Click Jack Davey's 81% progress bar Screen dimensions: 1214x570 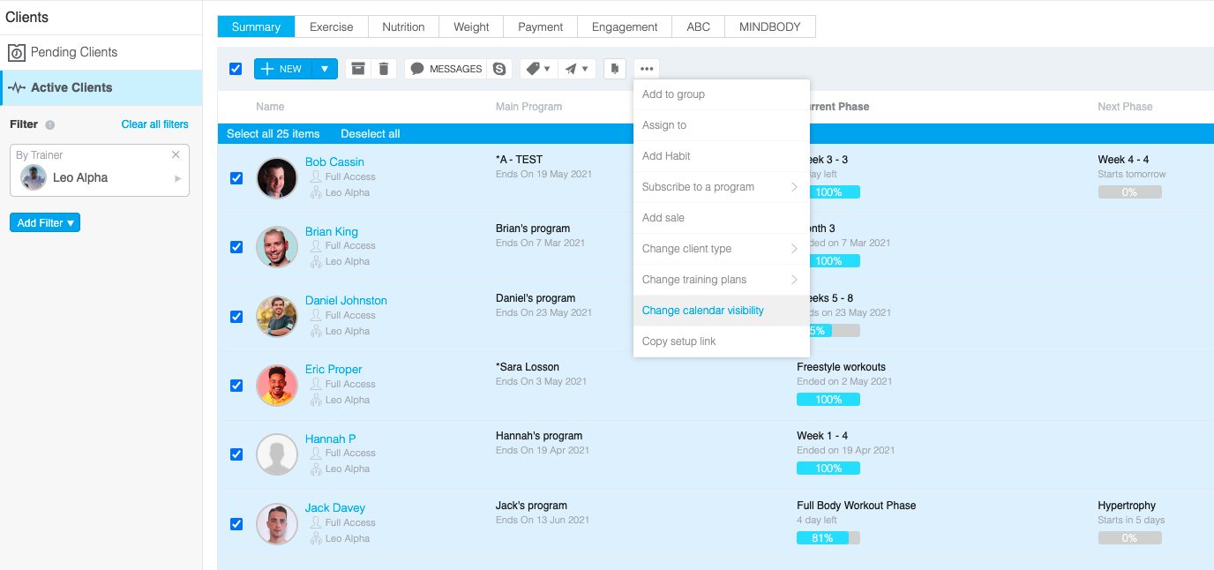click(828, 537)
